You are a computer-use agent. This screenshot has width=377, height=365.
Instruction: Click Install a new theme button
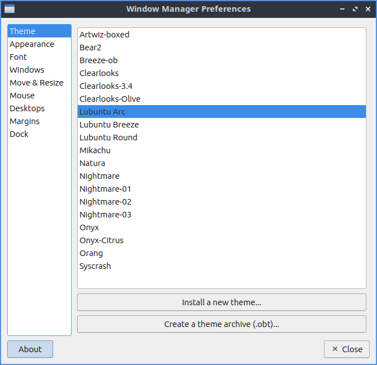tap(222, 302)
